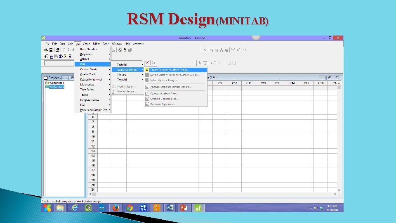Click the C12 column header
The height and width of the screenshot is (223, 396).
pyautogui.click(x=263, y=83)
